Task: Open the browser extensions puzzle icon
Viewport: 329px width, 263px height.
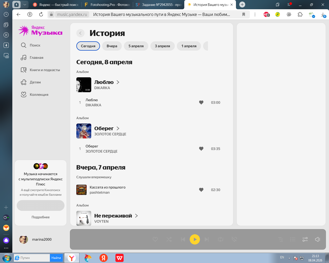Action: [x=300, y=14]
